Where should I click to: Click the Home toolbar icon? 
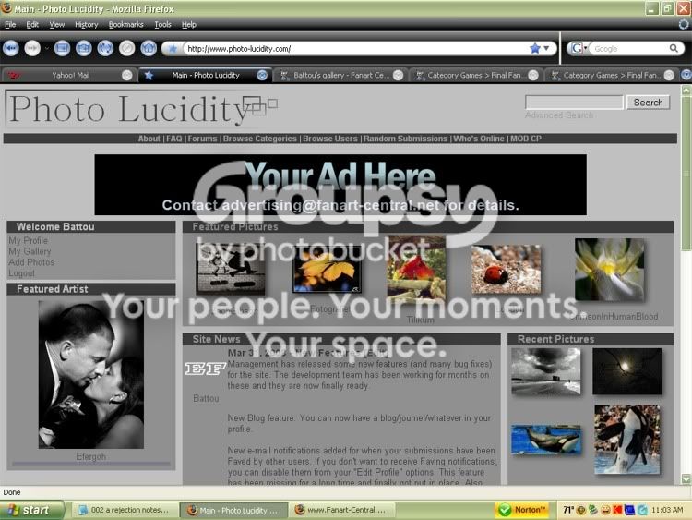pyautogui.click(x=149, y=48)
